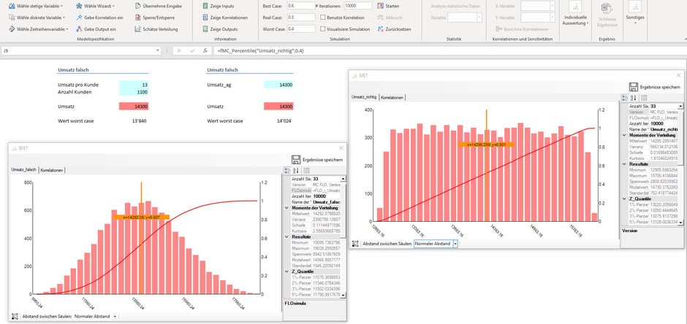
Task: Enable the Benutze Korrelation checkbox
Action: 323,18
